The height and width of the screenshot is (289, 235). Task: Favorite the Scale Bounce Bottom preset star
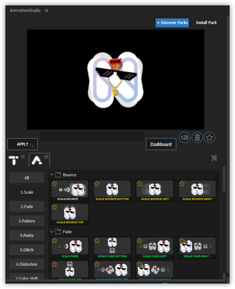[97, 184]
